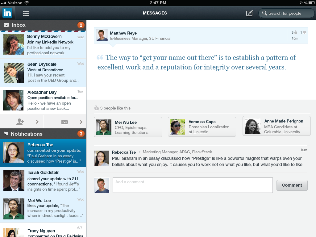Viewport: 316px width, 237px height.
Task: Open Alexadner Day's open position message
Action: (x=43, y=101)
